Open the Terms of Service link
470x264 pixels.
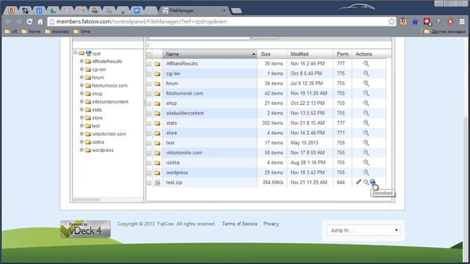(239, 224)
